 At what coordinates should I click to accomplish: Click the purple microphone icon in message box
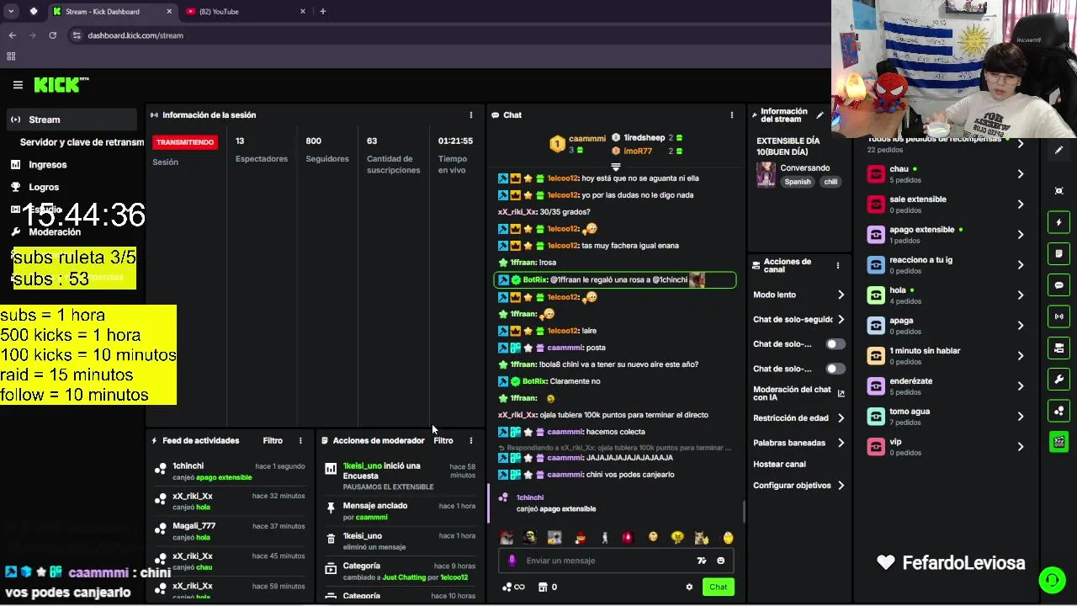tap(512, 561)
